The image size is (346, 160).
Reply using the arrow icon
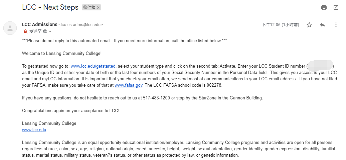[x=323, y=25]
